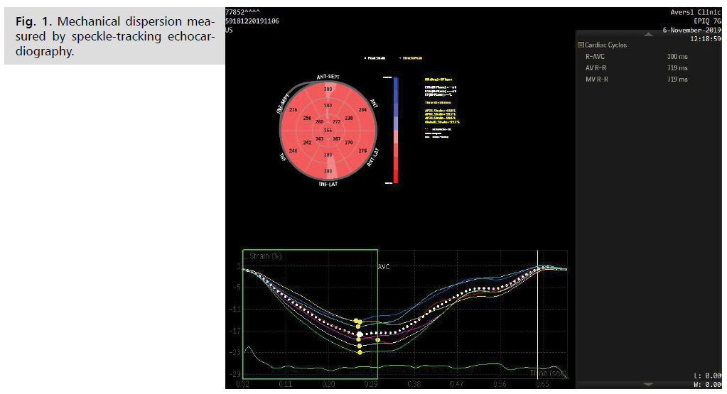727x394 pixels.
Task: Select the bullseye segment showing 246
Action: (293, 151)
